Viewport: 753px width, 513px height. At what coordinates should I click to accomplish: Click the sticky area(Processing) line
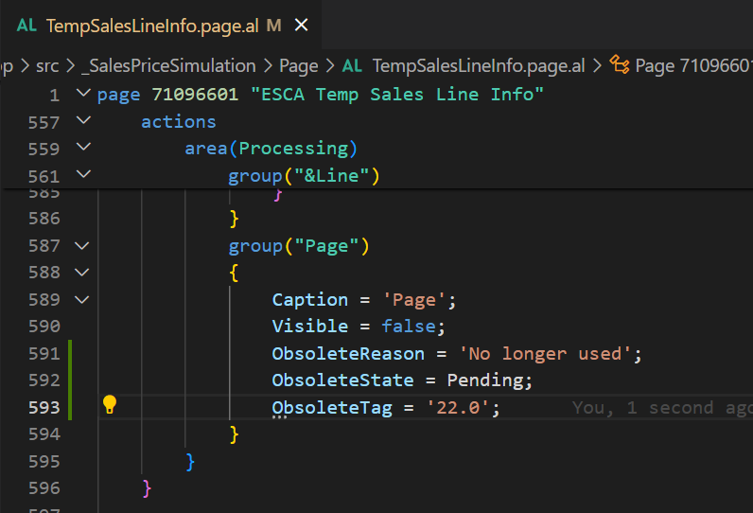271,149
